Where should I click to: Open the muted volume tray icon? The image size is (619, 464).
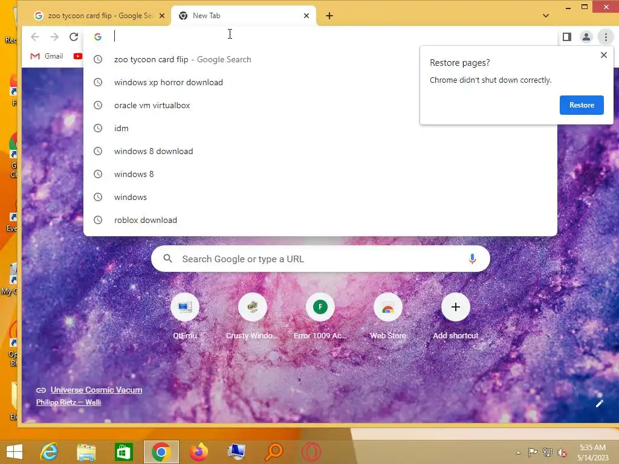pyautogui.click(x=562, y=453)
